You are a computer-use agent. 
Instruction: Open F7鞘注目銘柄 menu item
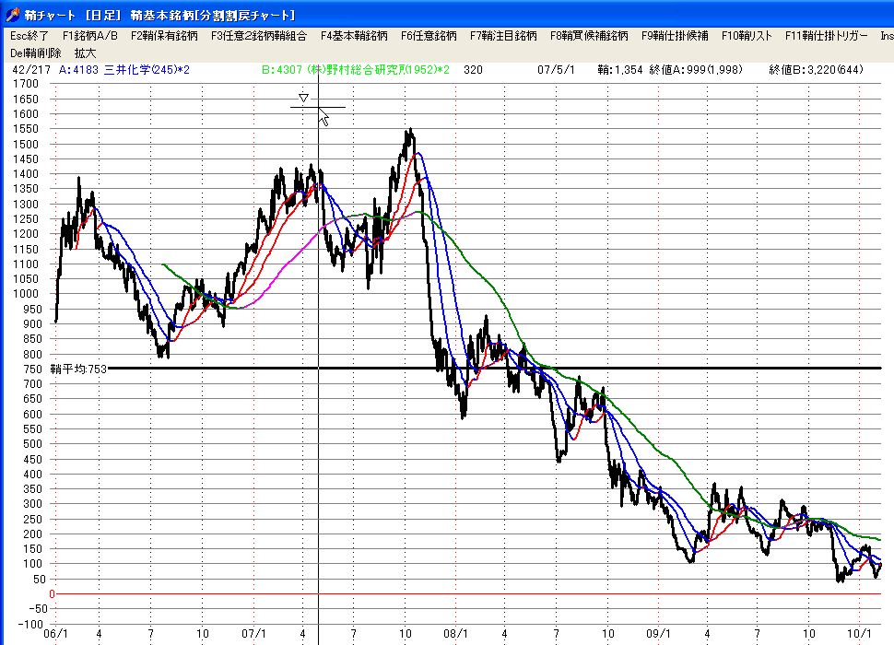coord(503,36)
